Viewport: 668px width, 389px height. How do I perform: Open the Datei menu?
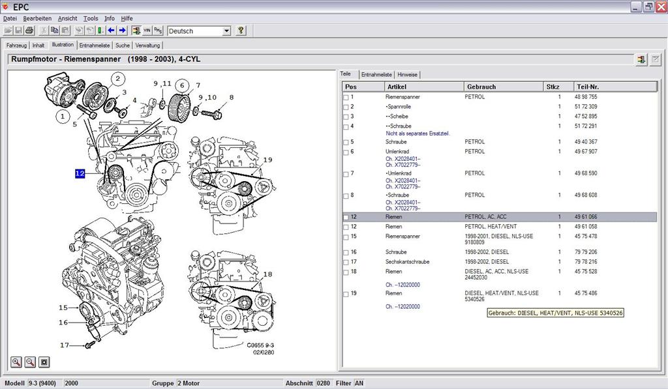click(x=10, y=18)
